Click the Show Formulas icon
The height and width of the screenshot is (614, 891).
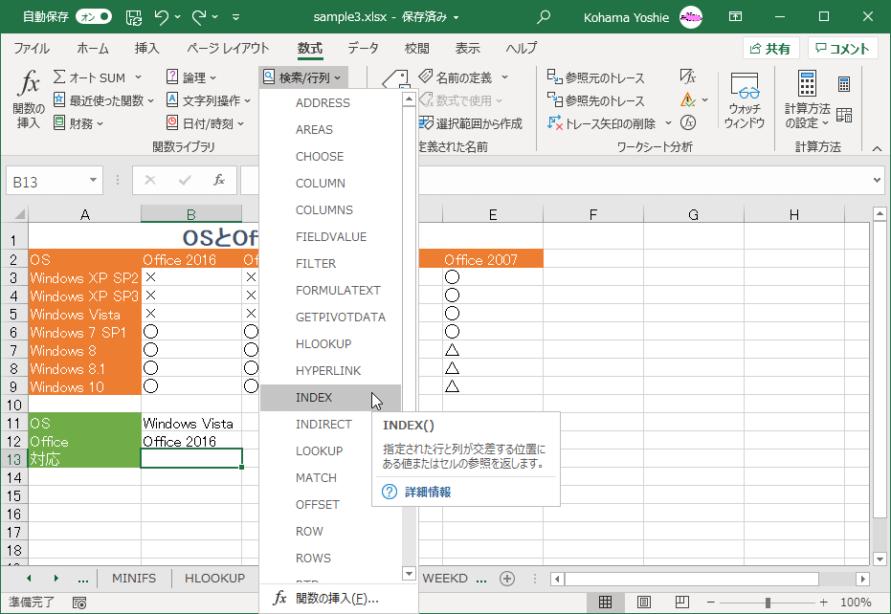click(x=687, y=77)
